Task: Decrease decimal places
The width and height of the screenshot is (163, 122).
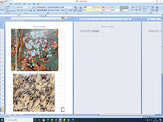Action: point(71,10)
